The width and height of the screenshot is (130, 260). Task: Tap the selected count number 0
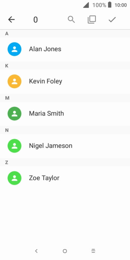click(35, 20)
